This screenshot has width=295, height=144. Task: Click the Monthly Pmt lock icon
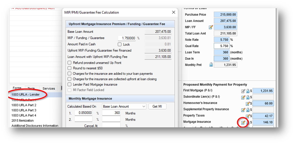point(211,65)
